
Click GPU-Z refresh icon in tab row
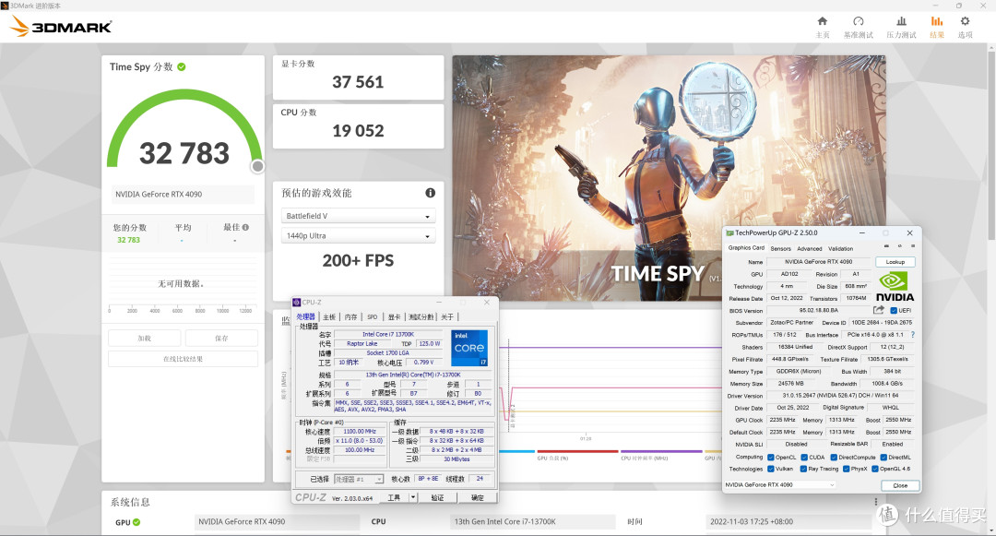pos(899,246)
